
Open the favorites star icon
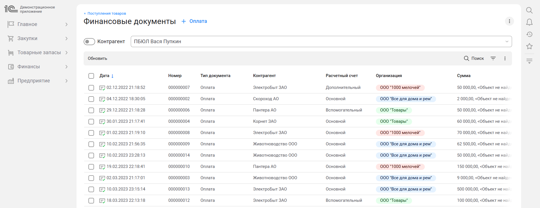click(529, 46)
